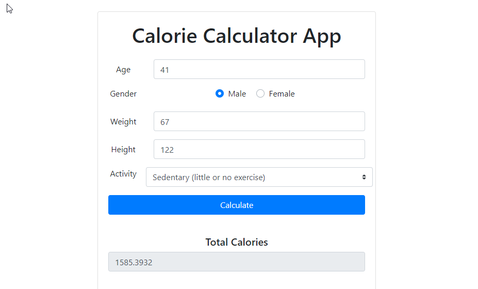Click the Female label text
The height and width of the screenshot is (289, 478).
[x=282, y=94]
